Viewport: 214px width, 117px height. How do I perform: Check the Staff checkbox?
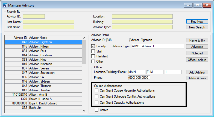tap(93, 51)
